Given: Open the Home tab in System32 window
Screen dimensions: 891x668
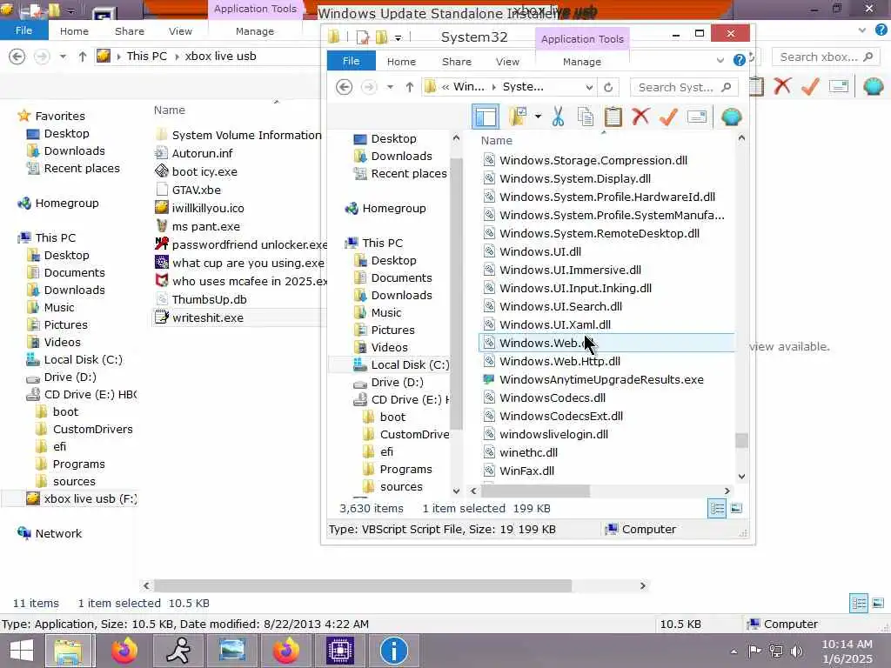Looking at the screenshot, I should tap(401, 62).
